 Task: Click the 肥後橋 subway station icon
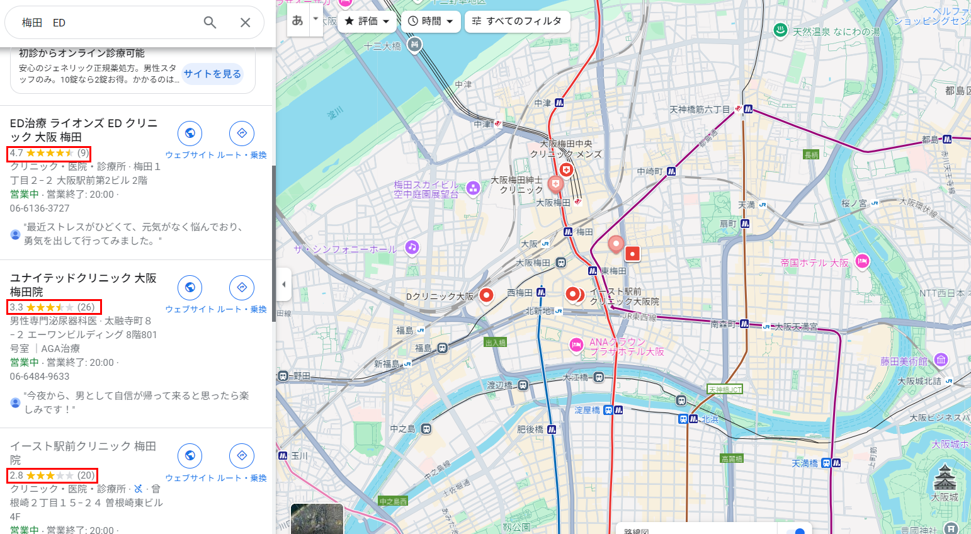point(552,429)
